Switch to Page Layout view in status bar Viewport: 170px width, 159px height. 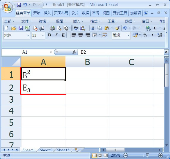point(100,155)
